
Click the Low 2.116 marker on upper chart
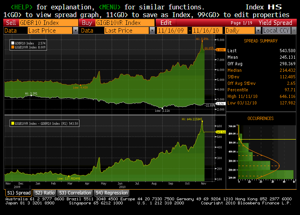[163, 108]
